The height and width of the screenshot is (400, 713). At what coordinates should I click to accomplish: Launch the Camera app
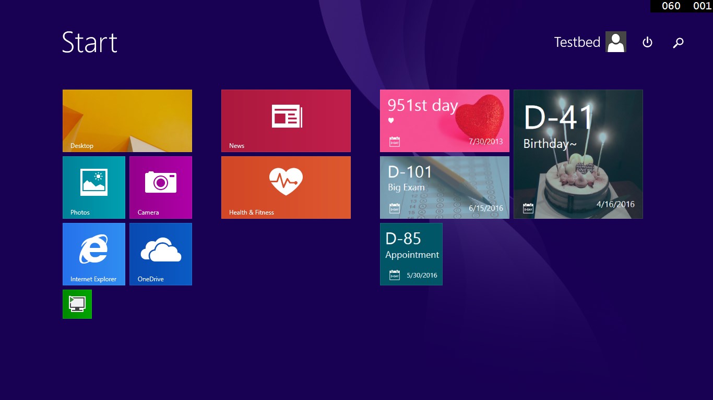tap(161, 187)
